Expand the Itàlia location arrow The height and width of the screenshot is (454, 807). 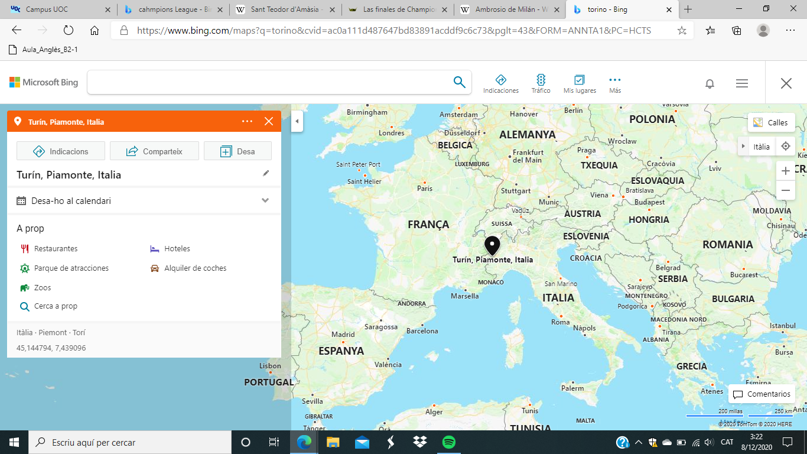(x=743, y=146)
